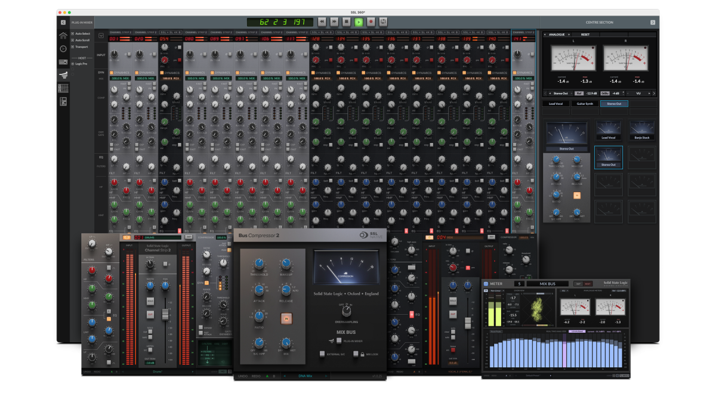Click the RESET button in Centre Section
716x409 pixels.
(x=585, y=35)
